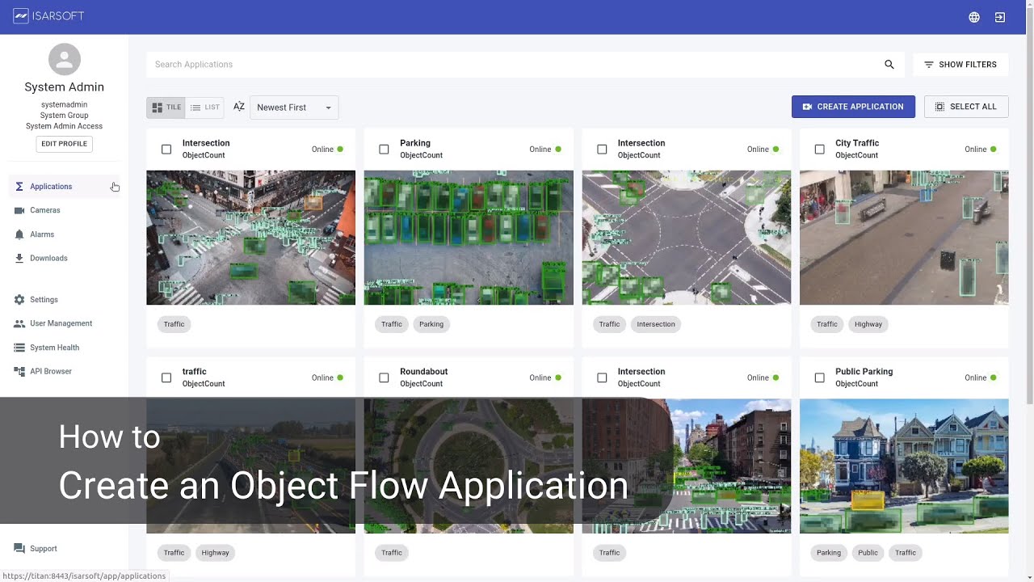1034x582 pixels.
Task: Log out using the exit icon
Action: pyautogui.click(x=1000, y=17)
